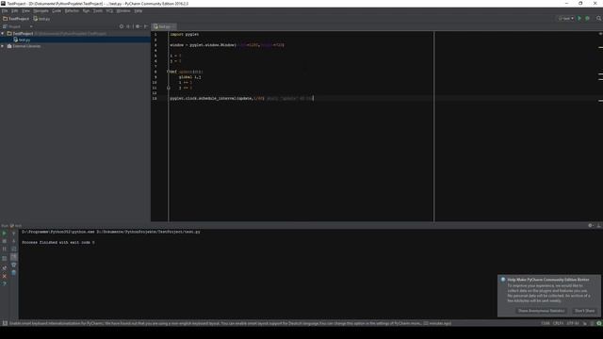This screenshot has width=603, height=339.
Task: Open the Project panel settings gear
Action: [x=138, y=26]
